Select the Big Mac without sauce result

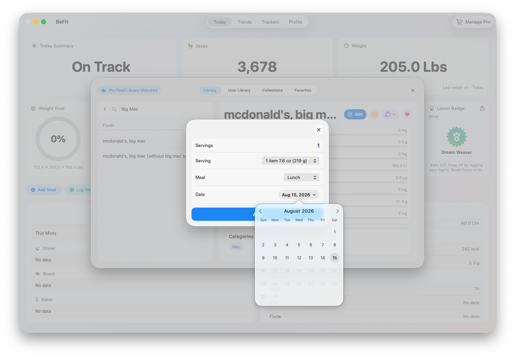click(x=144, y=156)
